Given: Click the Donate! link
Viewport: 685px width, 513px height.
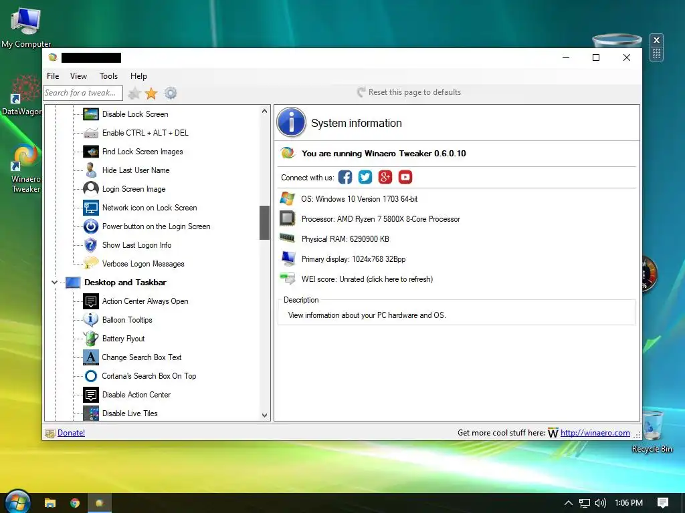Looking at the screenshot, I should [71, 433].
